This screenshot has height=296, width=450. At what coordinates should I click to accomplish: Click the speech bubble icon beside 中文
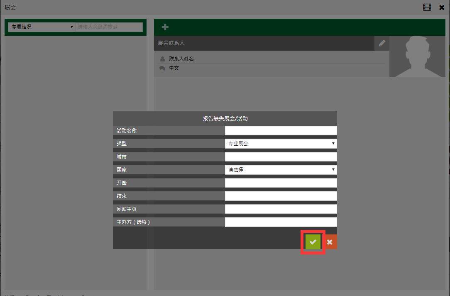coord(162,68)
